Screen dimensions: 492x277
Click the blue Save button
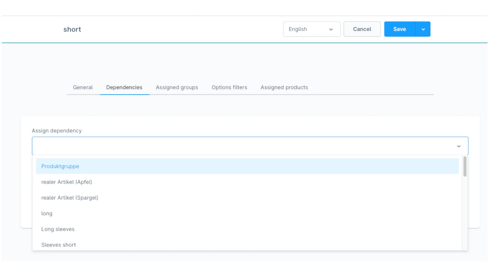click(399, 29)
